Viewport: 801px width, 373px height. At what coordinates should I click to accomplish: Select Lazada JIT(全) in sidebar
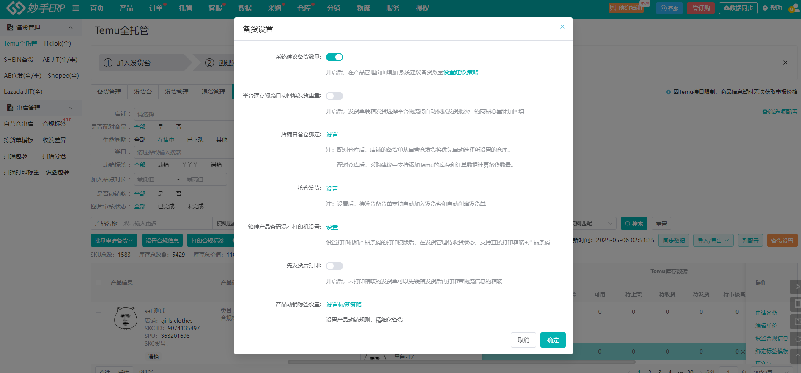pyautogui.click(x=23, y=92)
